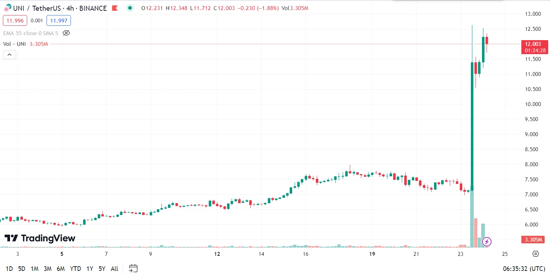Select the 3M time range

pos(48,268)
